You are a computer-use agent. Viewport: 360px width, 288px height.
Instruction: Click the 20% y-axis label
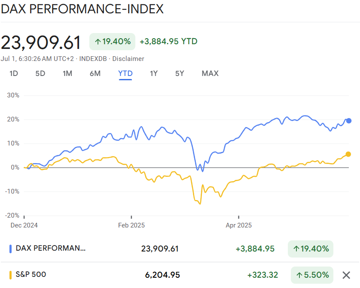click(x=13, y=119)
